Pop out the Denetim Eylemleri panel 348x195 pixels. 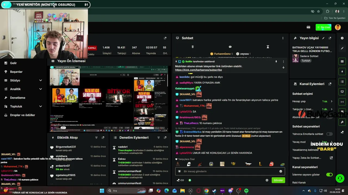pyautogui.click(x=165, y=138)
